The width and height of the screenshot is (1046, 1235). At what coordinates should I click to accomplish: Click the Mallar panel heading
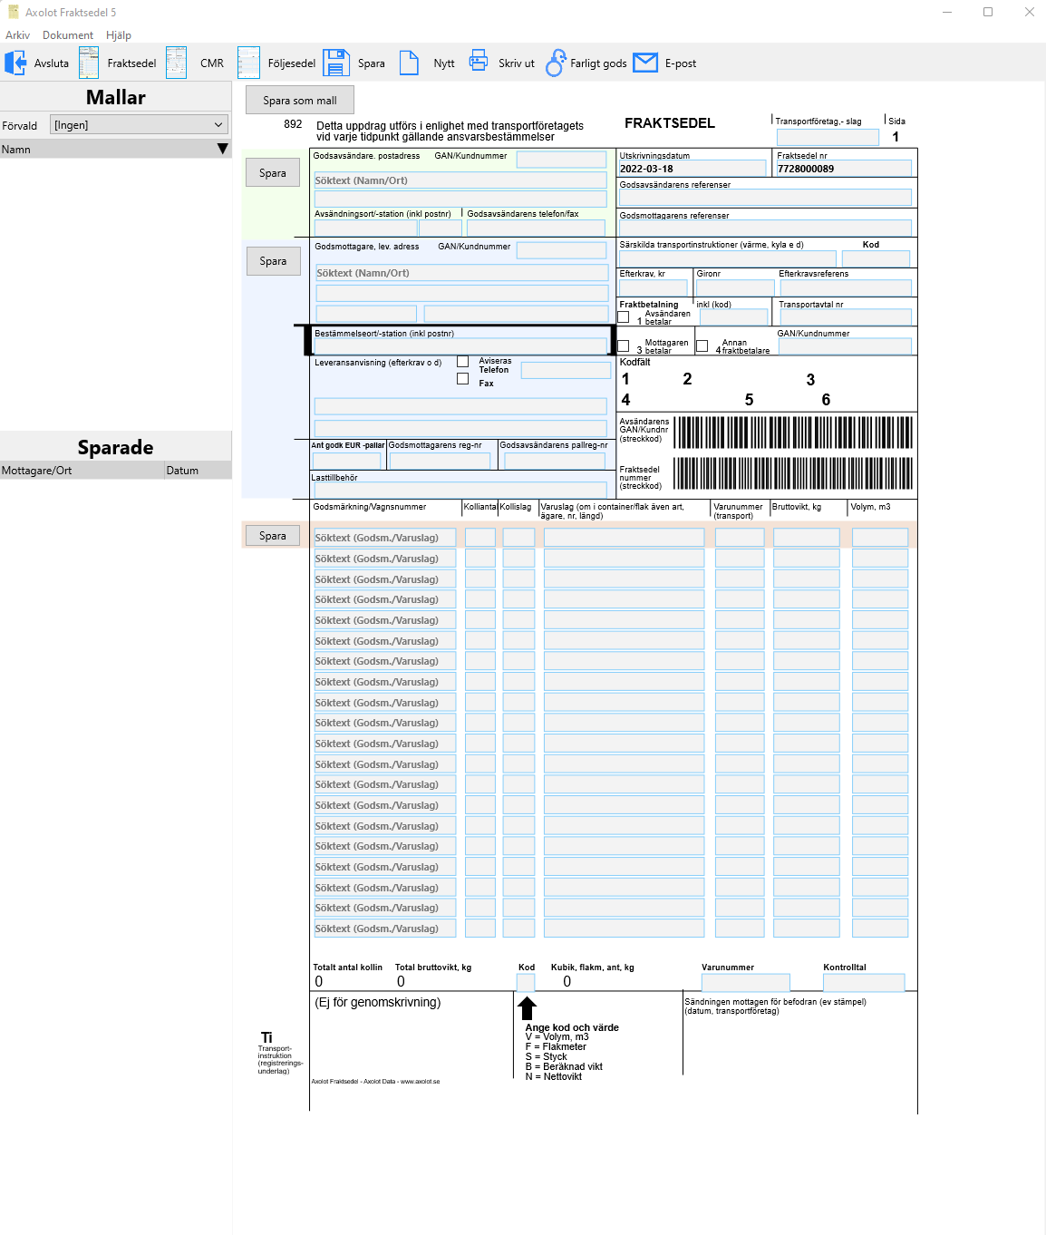[116, 97]
